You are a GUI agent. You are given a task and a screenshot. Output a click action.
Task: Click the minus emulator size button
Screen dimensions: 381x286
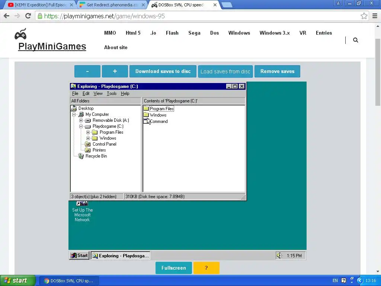pos(87,71)
